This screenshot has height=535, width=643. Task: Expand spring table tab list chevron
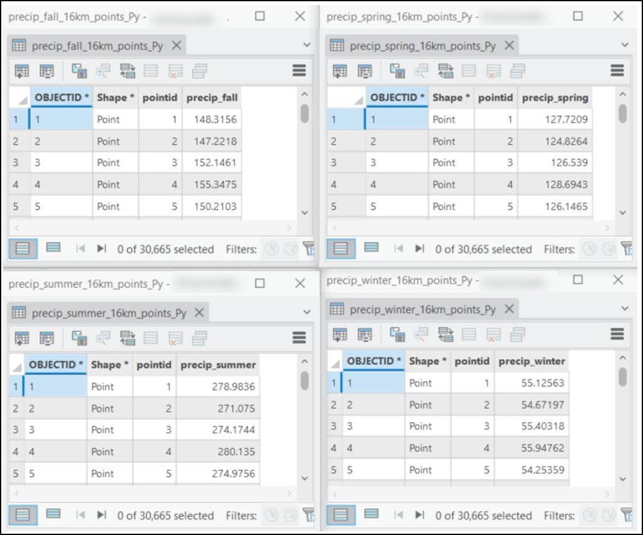[x=624, y=45]
